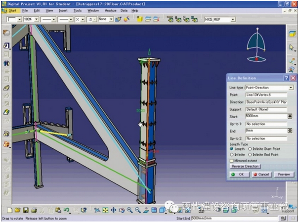The width and height of the screenshot is (299, 222).
Task: Click the Fit All In view icon
Action: tap(105, 210)
